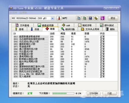Select the (C0) 断电磁头缩回计数 row

[x=65, y=59]
